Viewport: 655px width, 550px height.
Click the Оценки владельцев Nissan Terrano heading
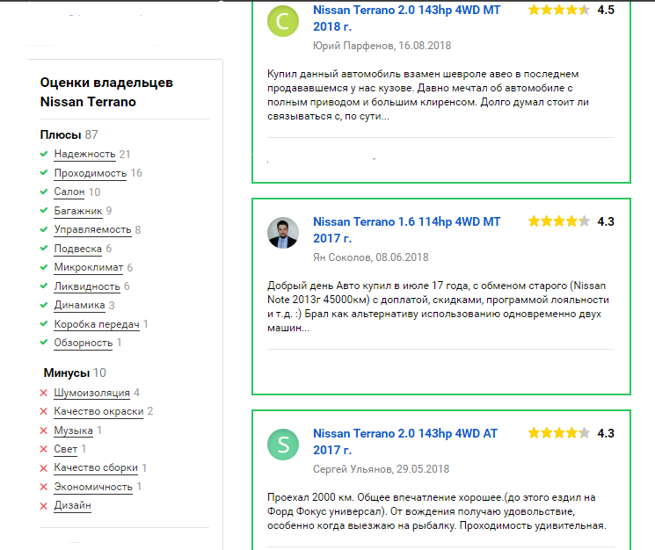[106, 92]
